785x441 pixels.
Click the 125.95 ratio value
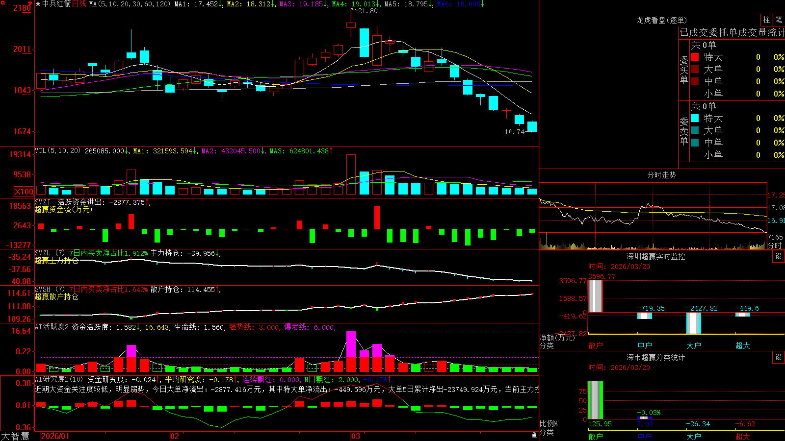[600, 424]
